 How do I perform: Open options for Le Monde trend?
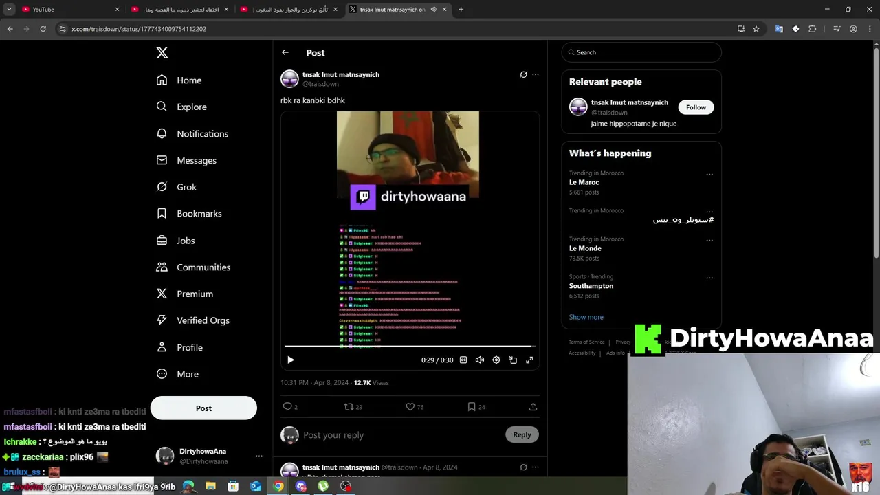(709, 241)
